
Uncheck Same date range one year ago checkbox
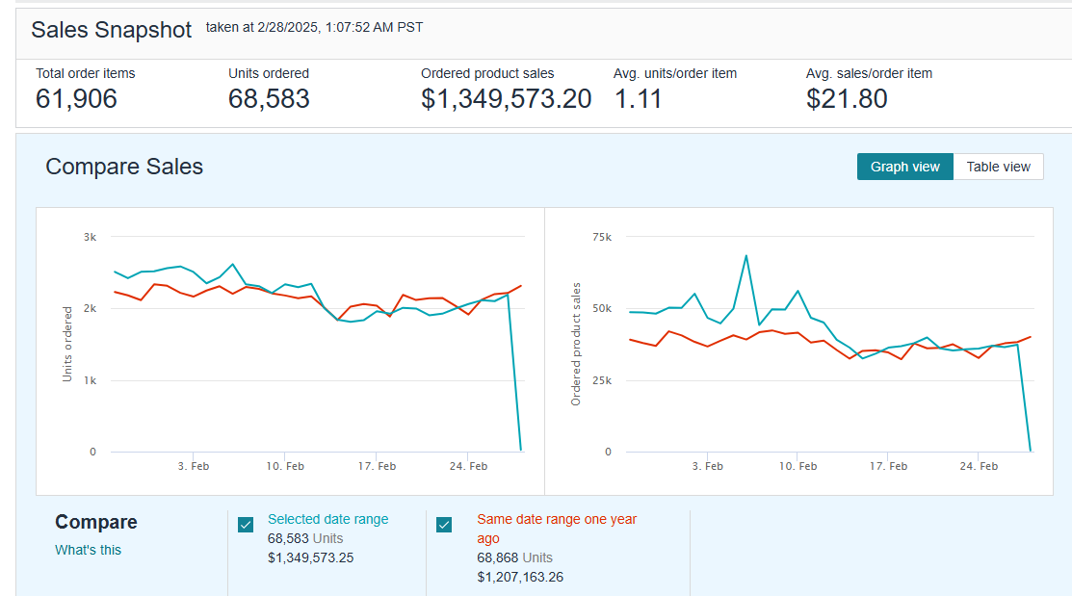click(444, 525)
